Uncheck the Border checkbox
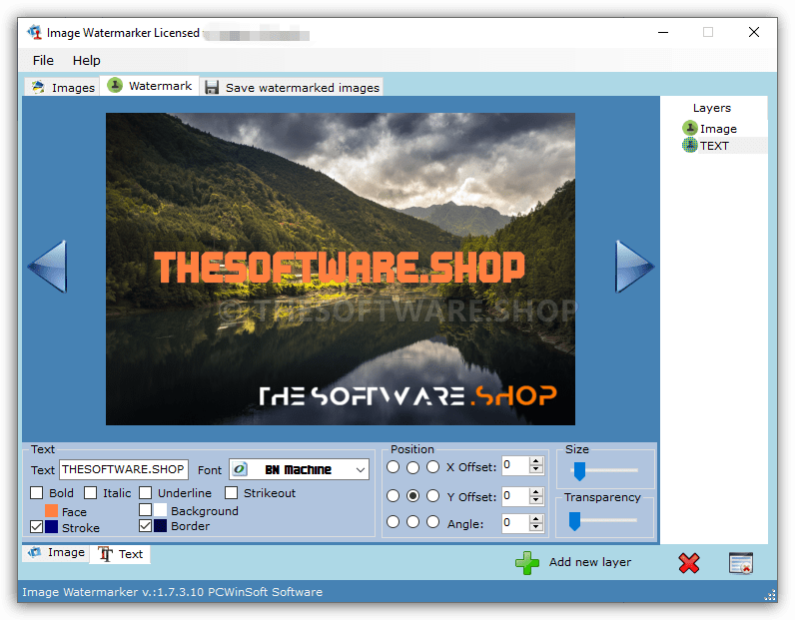 tap(145, 526)
